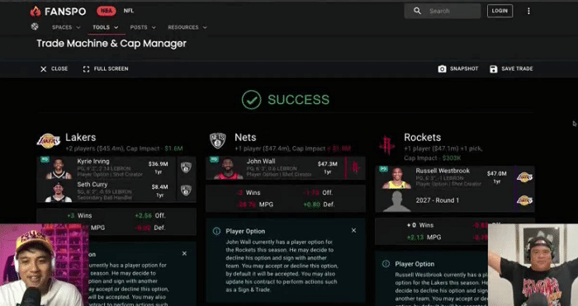This screenshot has height=306, width=578.
Task: Click the Lakers team logo
Action: pos(48,141)
